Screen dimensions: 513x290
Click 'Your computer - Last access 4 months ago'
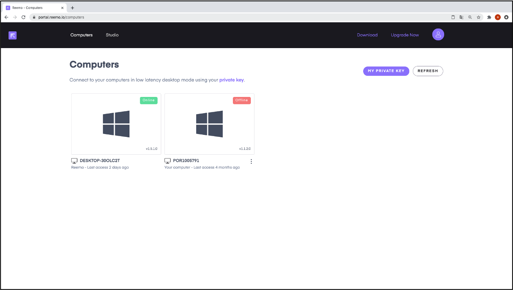(x=202, y=167)
